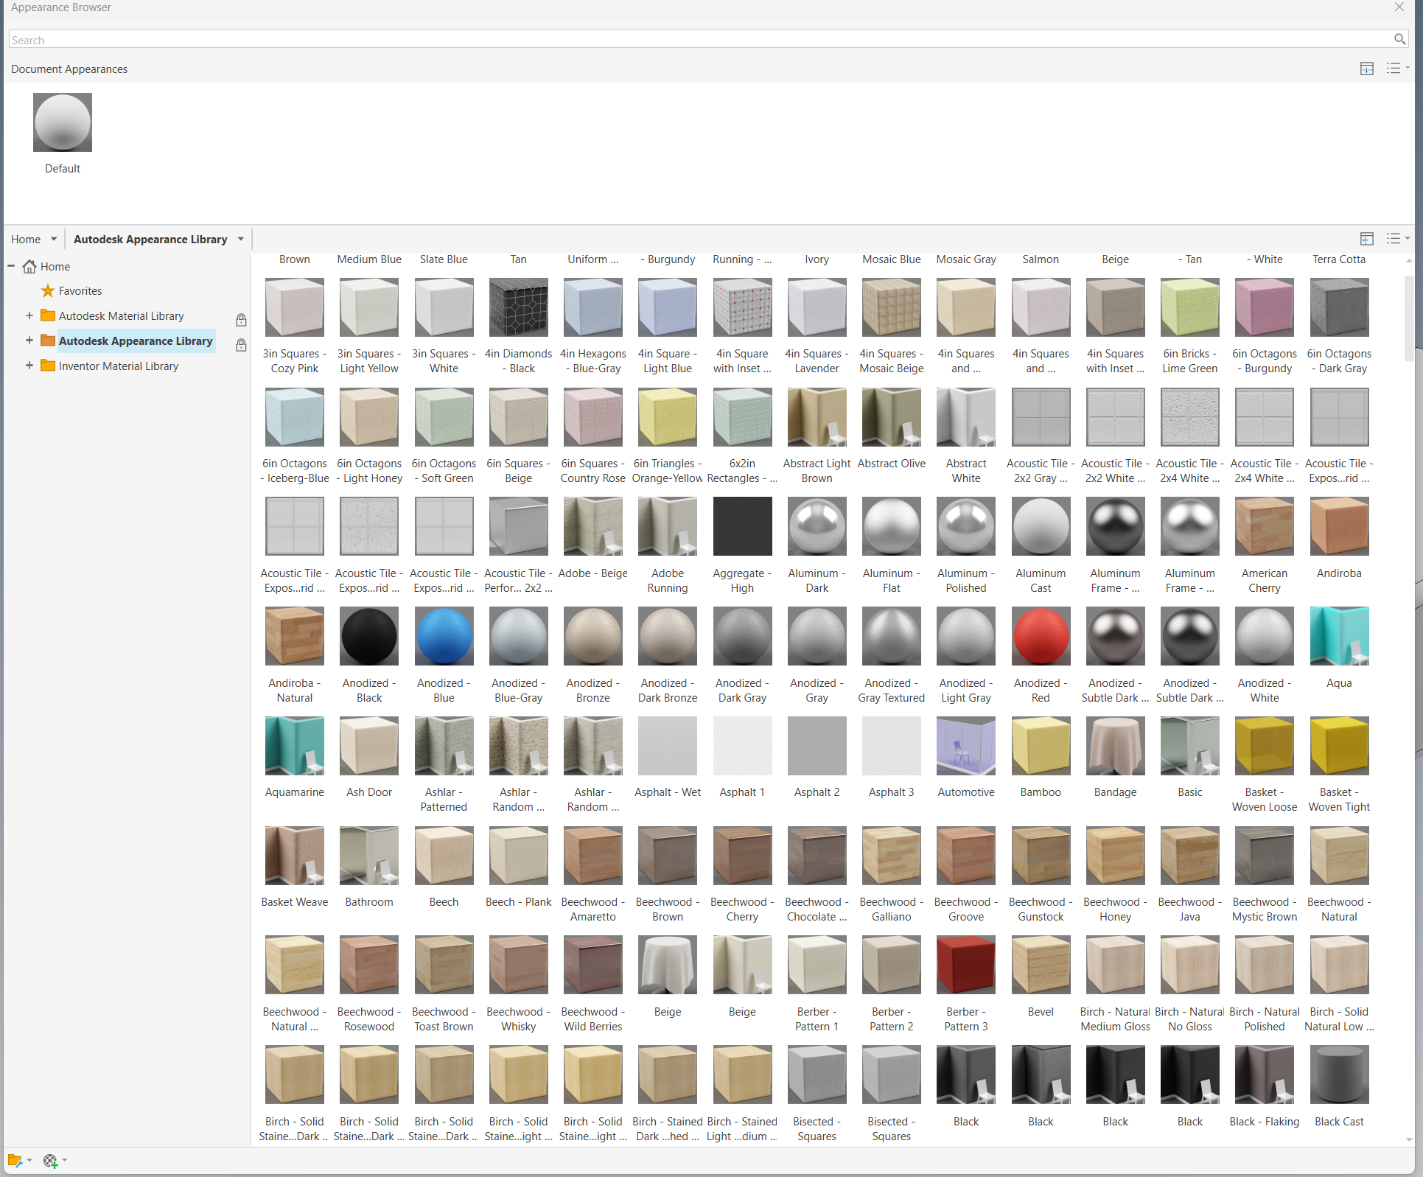
Task: Create a new appearance with the sphere-plus icon
Action: click(49, 1161)
